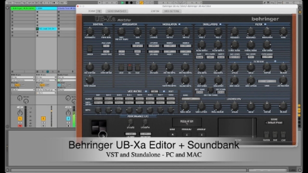The image size is (308, 173).
Task: Click the LFO Rate knob in Modulation
Action: coord(154,31)
